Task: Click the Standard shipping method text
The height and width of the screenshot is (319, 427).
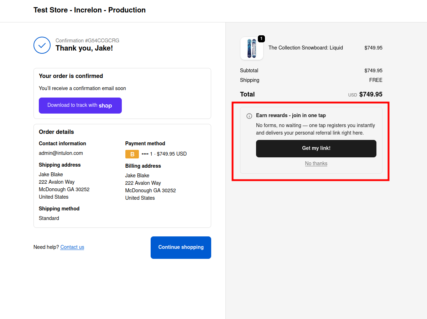Action: point(49,218)
